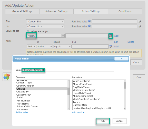Select Lookup(LookupField|DisplayField) function
This screenshot has height=129, width=148.
(98, 108)
